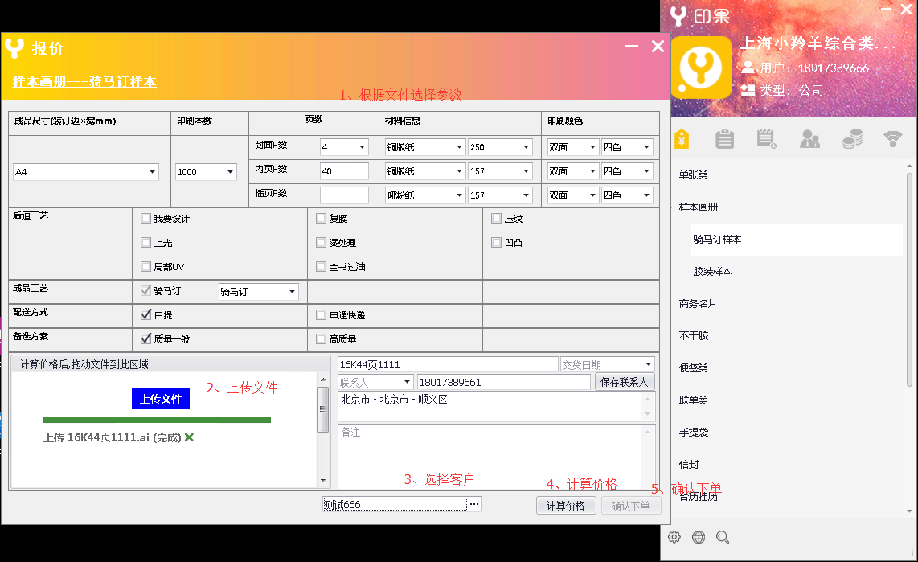Open the clipboard orders icon
918x562 pixels.
click(x=724, y=139)
